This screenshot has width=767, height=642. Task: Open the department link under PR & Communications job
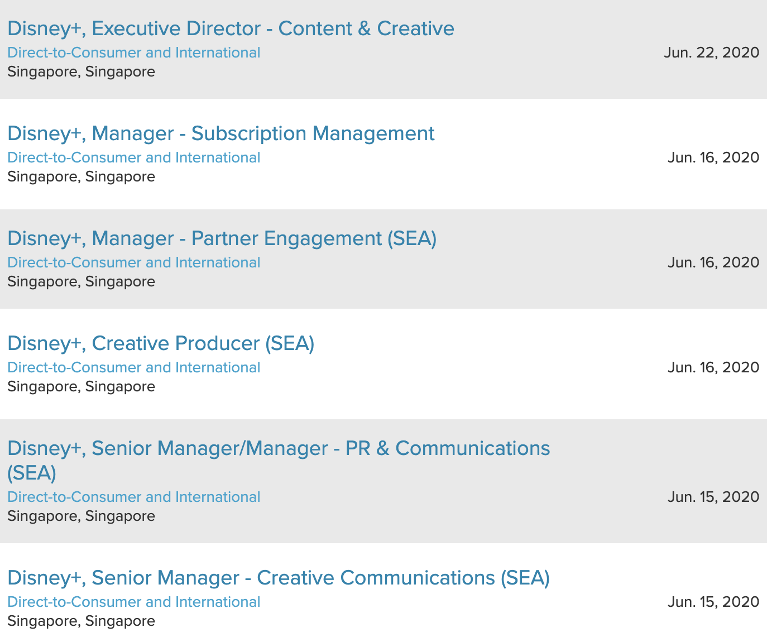click(x=133, y=497)
